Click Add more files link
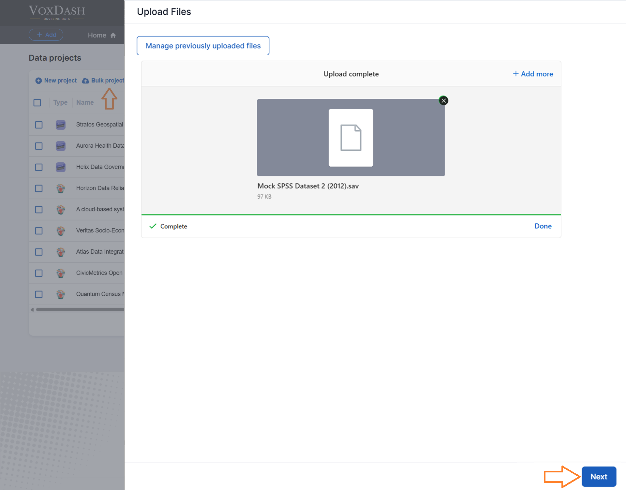Screen dimensions: 626x490 [x=533, y=74]
